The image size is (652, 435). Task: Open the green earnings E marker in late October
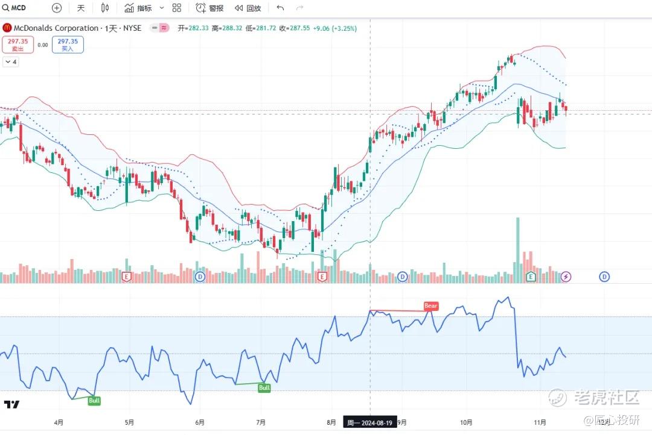531,277
